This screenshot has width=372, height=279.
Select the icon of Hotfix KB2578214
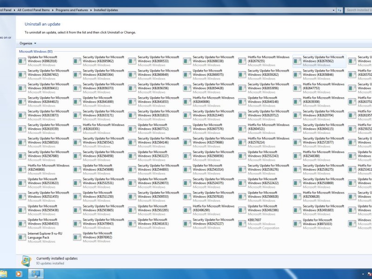click(242, 142)
